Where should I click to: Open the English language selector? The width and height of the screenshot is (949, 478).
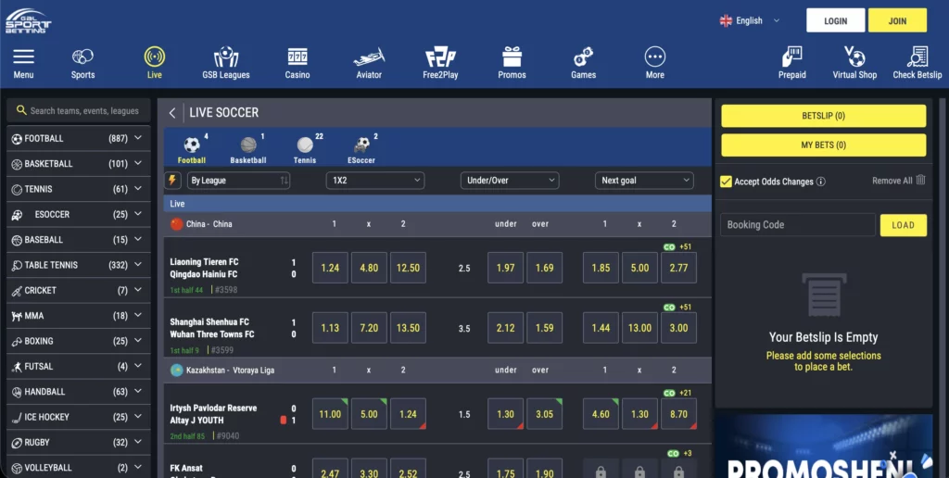[x=749, y=20]
